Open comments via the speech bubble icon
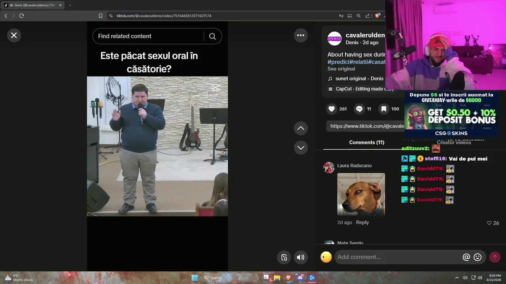This screenshot has width=506, height=284. coord(359,109)
